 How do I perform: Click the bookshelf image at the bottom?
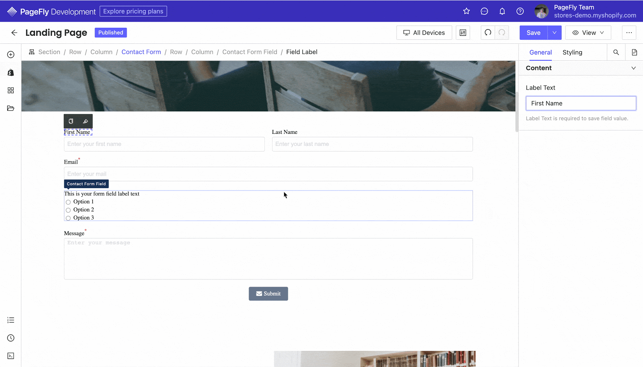(x=375, y=359)
